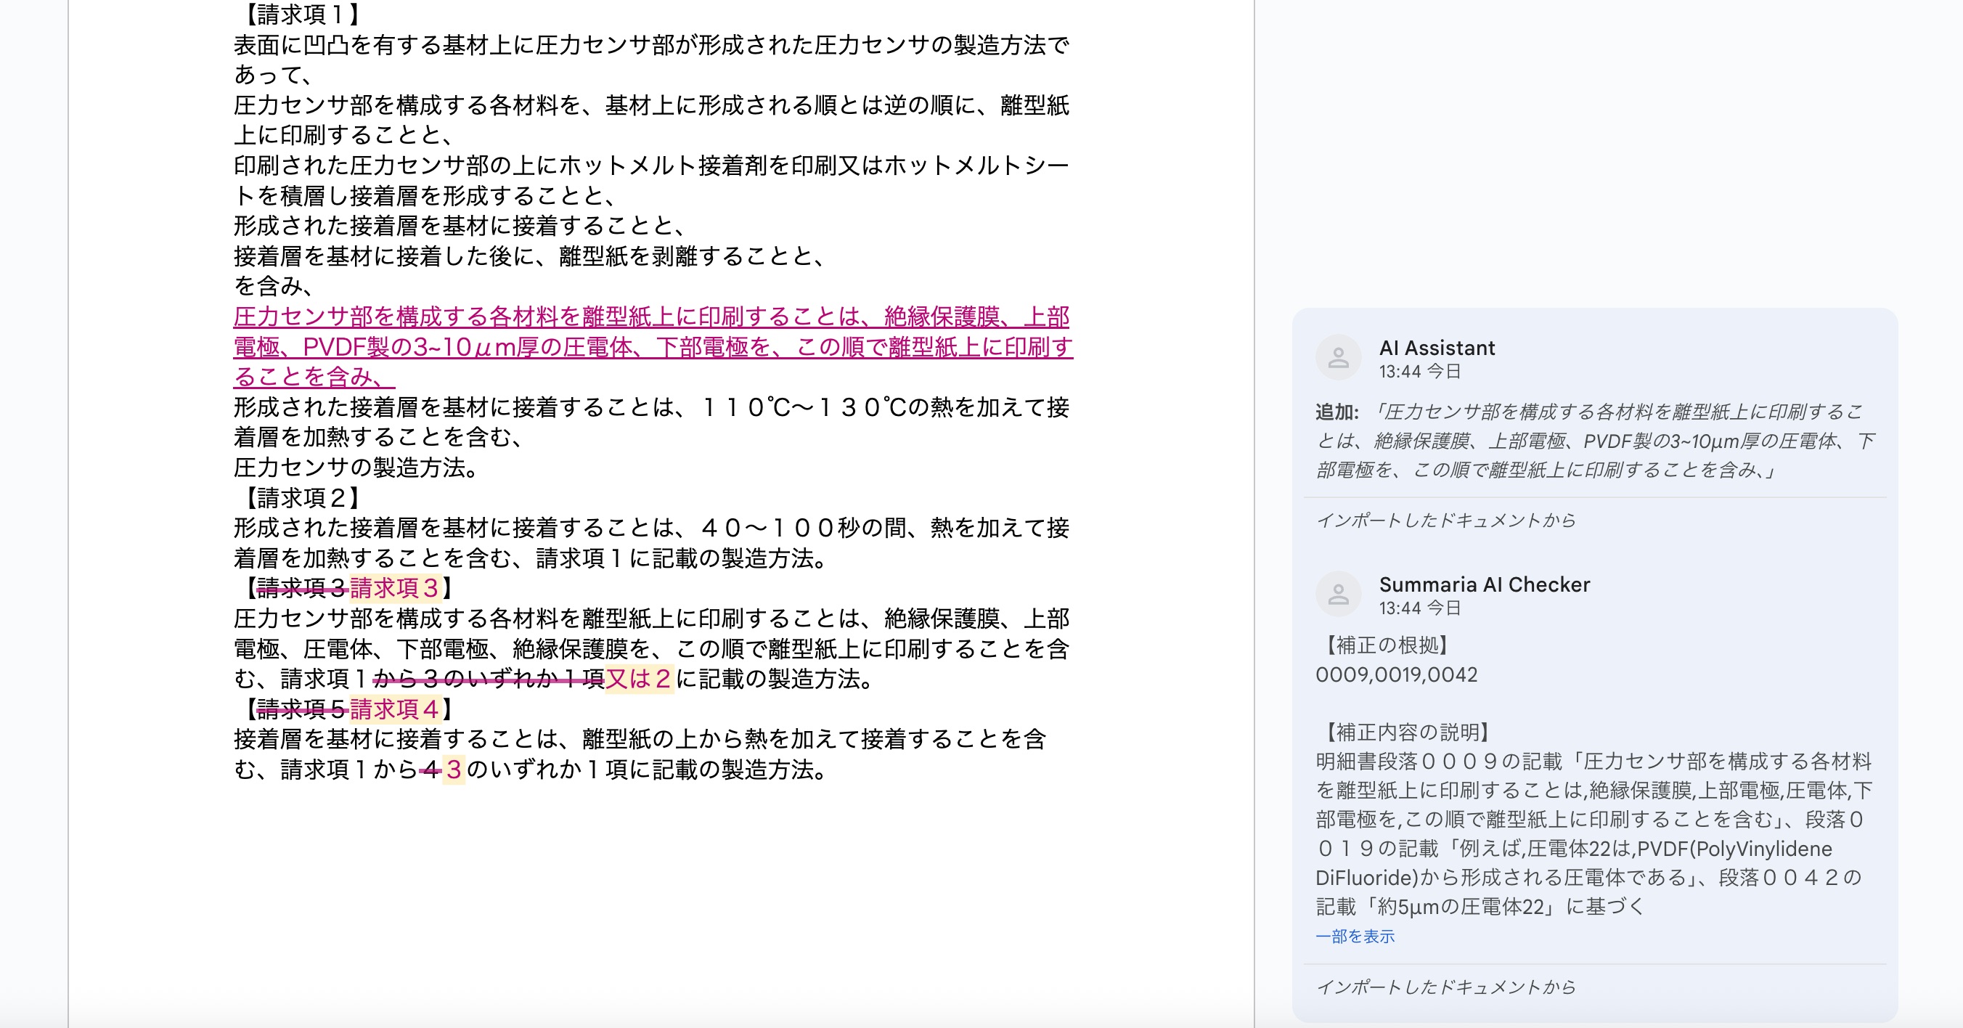Click the １１０℃～１３０℃ temperature text

[802, 407]
